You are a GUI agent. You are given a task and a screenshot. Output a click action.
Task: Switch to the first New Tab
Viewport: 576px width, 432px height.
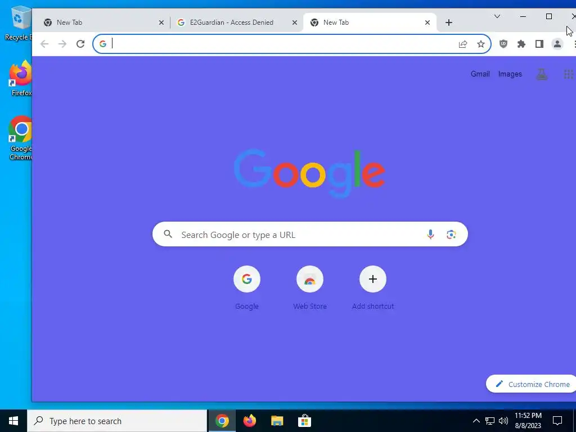[x=101, y=22]
